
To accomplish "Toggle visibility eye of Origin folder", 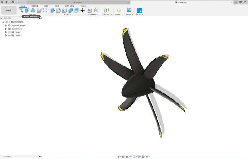I will point(9,32).
